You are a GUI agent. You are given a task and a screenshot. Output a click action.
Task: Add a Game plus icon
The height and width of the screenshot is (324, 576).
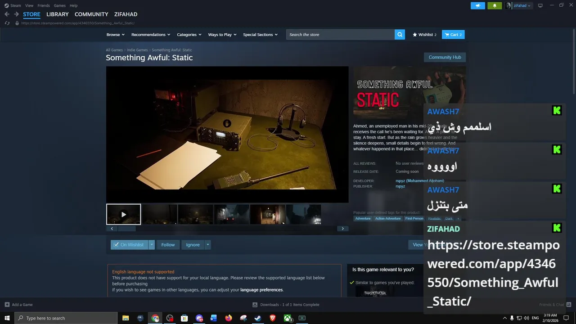click(7, 305)
